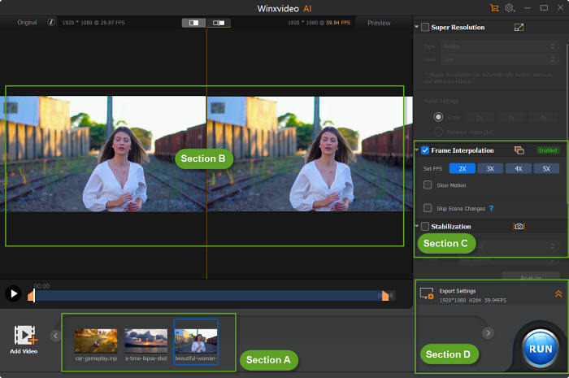The width and height of the screenshot is (569, 378).
Task: Set FPS to 4X
Action: [519, 169]
